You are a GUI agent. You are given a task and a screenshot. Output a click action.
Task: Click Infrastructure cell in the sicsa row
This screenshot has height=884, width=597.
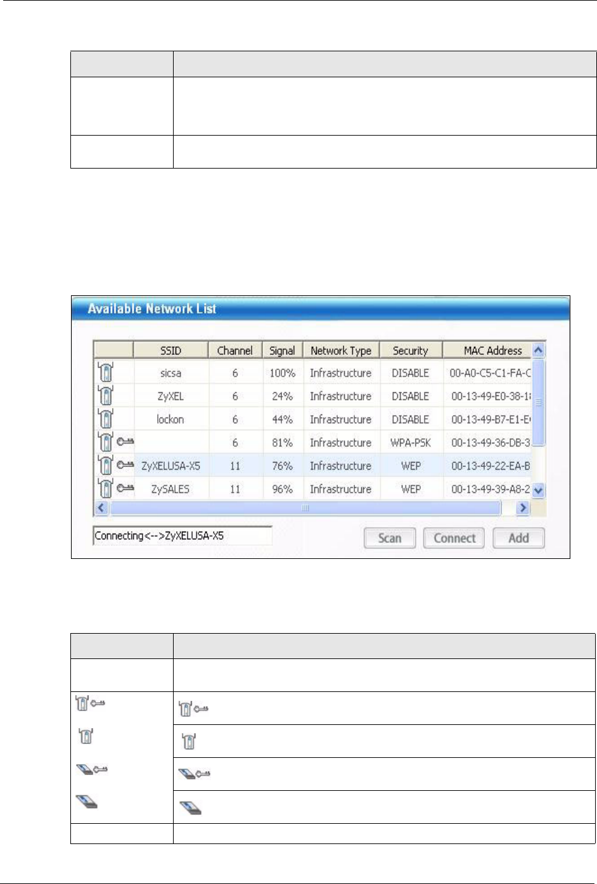(341, 373)
